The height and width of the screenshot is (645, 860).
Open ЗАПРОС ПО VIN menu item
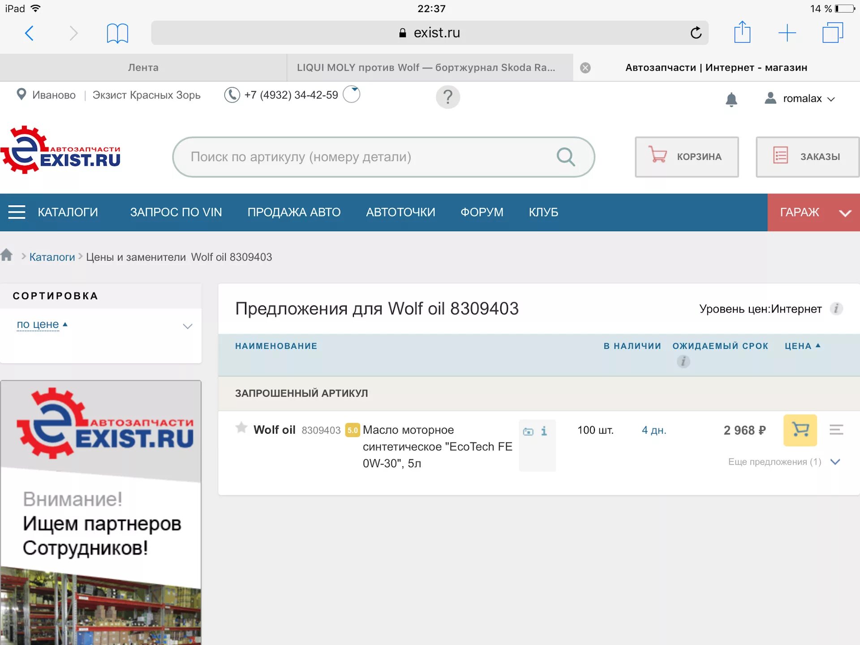(176, 212)
